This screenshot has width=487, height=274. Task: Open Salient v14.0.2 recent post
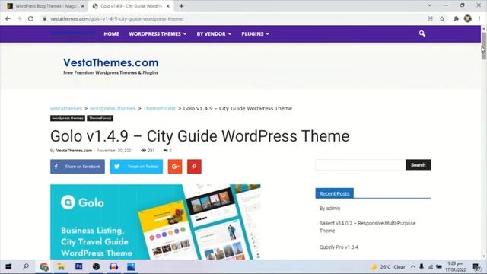click(368, 227)
